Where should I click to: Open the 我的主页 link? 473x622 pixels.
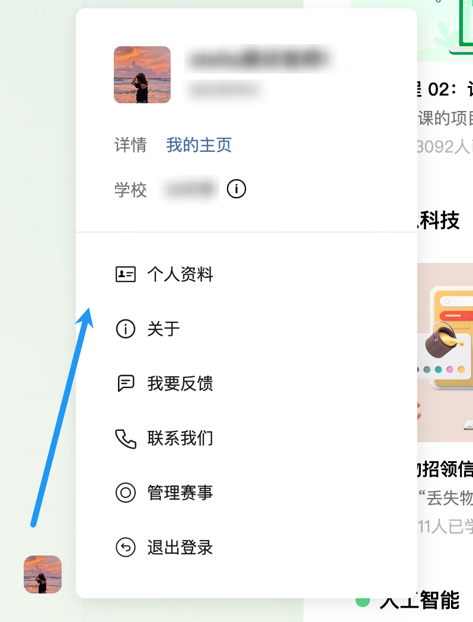[x=199, y=145]
